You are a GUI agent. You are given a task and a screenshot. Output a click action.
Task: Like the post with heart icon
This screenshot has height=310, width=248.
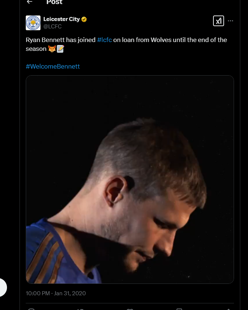click(x=130, y=309)
